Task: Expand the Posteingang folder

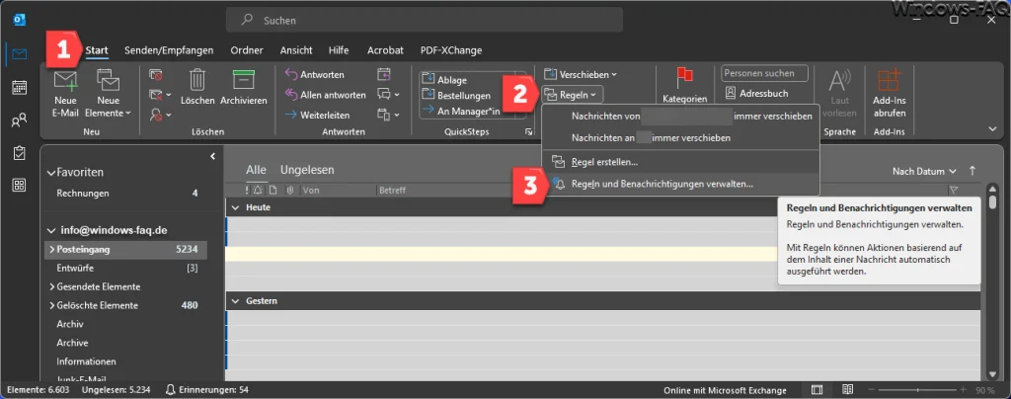Action: [x=51, y=250]
